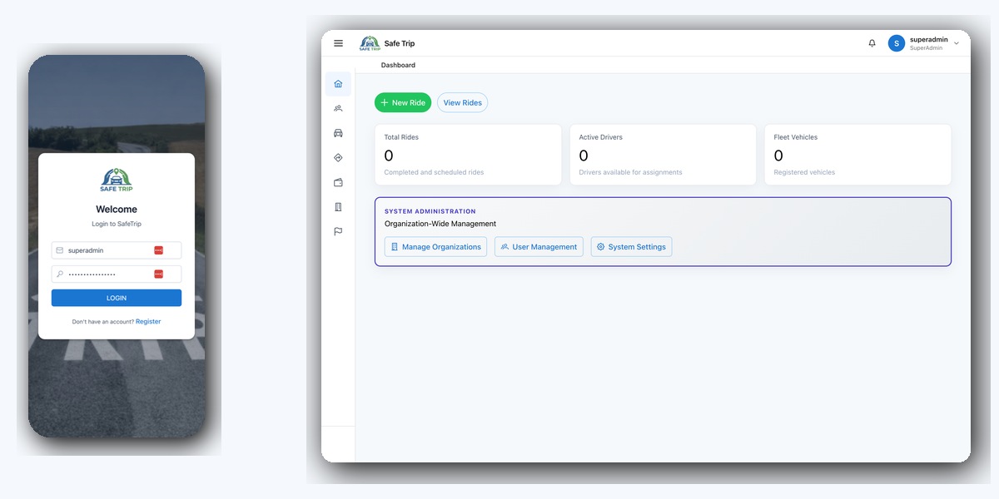
Task: Open Manage Organizations
Action: click(x=435, y=247)
